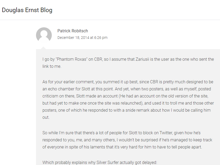This screenshot has height=165, width=220.
Task: Open the Douglas Ernst Blog home title
Action: click(27, 10)
